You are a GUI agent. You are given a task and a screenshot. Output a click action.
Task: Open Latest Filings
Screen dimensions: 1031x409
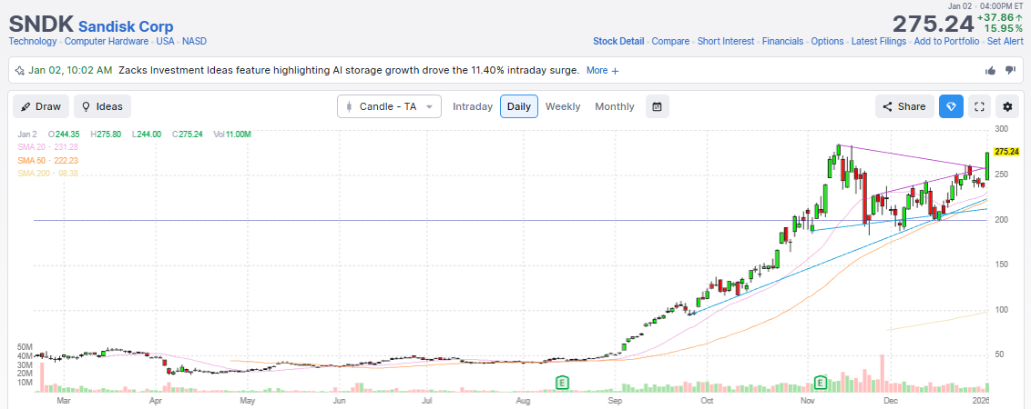pyautogui.click(x=879, y=41)
